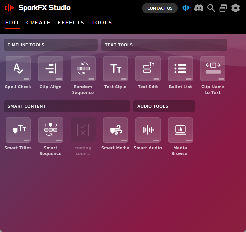Open the Media Browser tool
Image resolution: width=246 pixels, height=232 pixels.
click(180, 130)
